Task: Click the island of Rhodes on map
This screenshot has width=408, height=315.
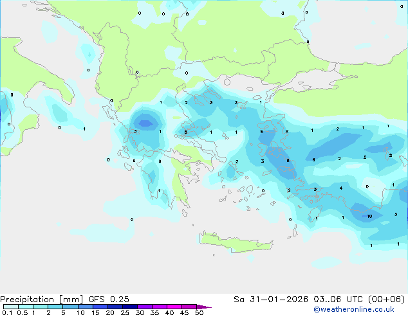Action: 315,213
